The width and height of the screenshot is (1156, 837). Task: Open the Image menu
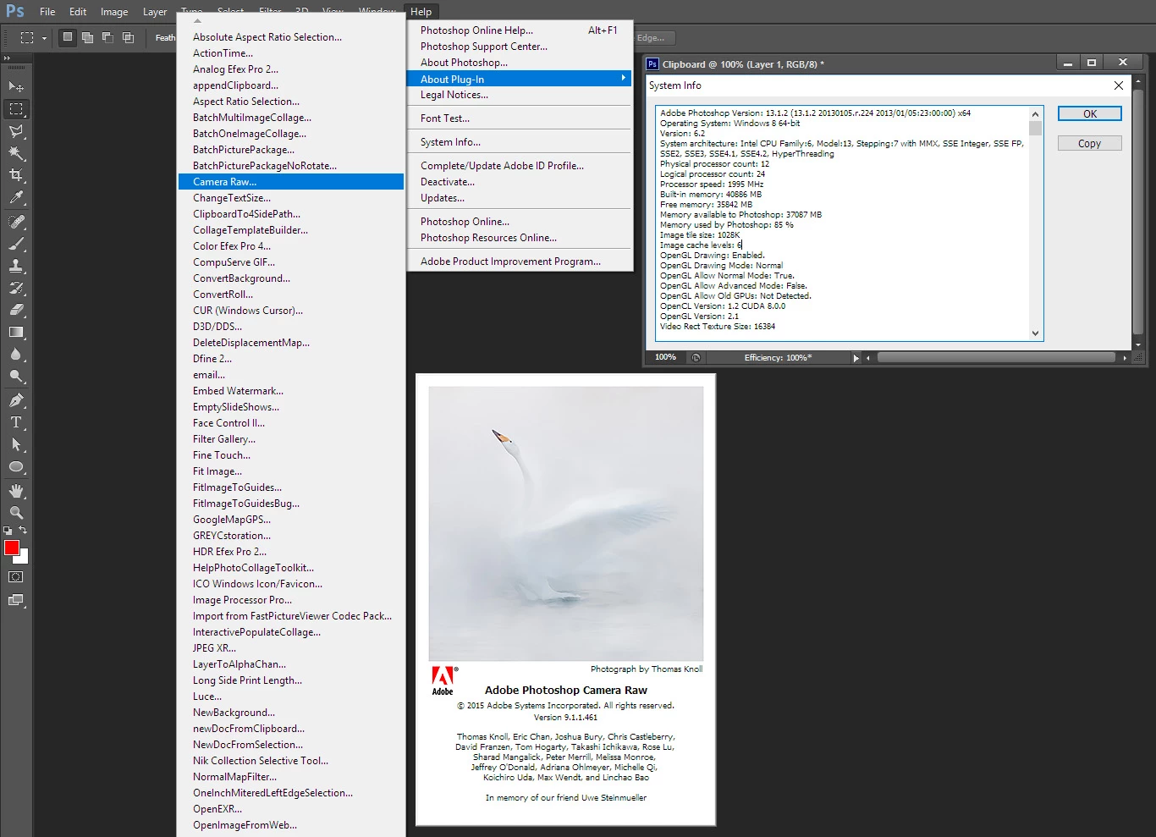(x=114, y=12)
